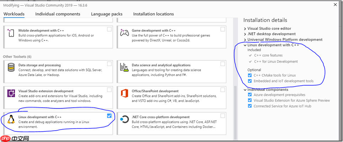343x142 pixels.
Task: Click 'Visual Studio extension development' title text
Action: click(x=46, y=91)
